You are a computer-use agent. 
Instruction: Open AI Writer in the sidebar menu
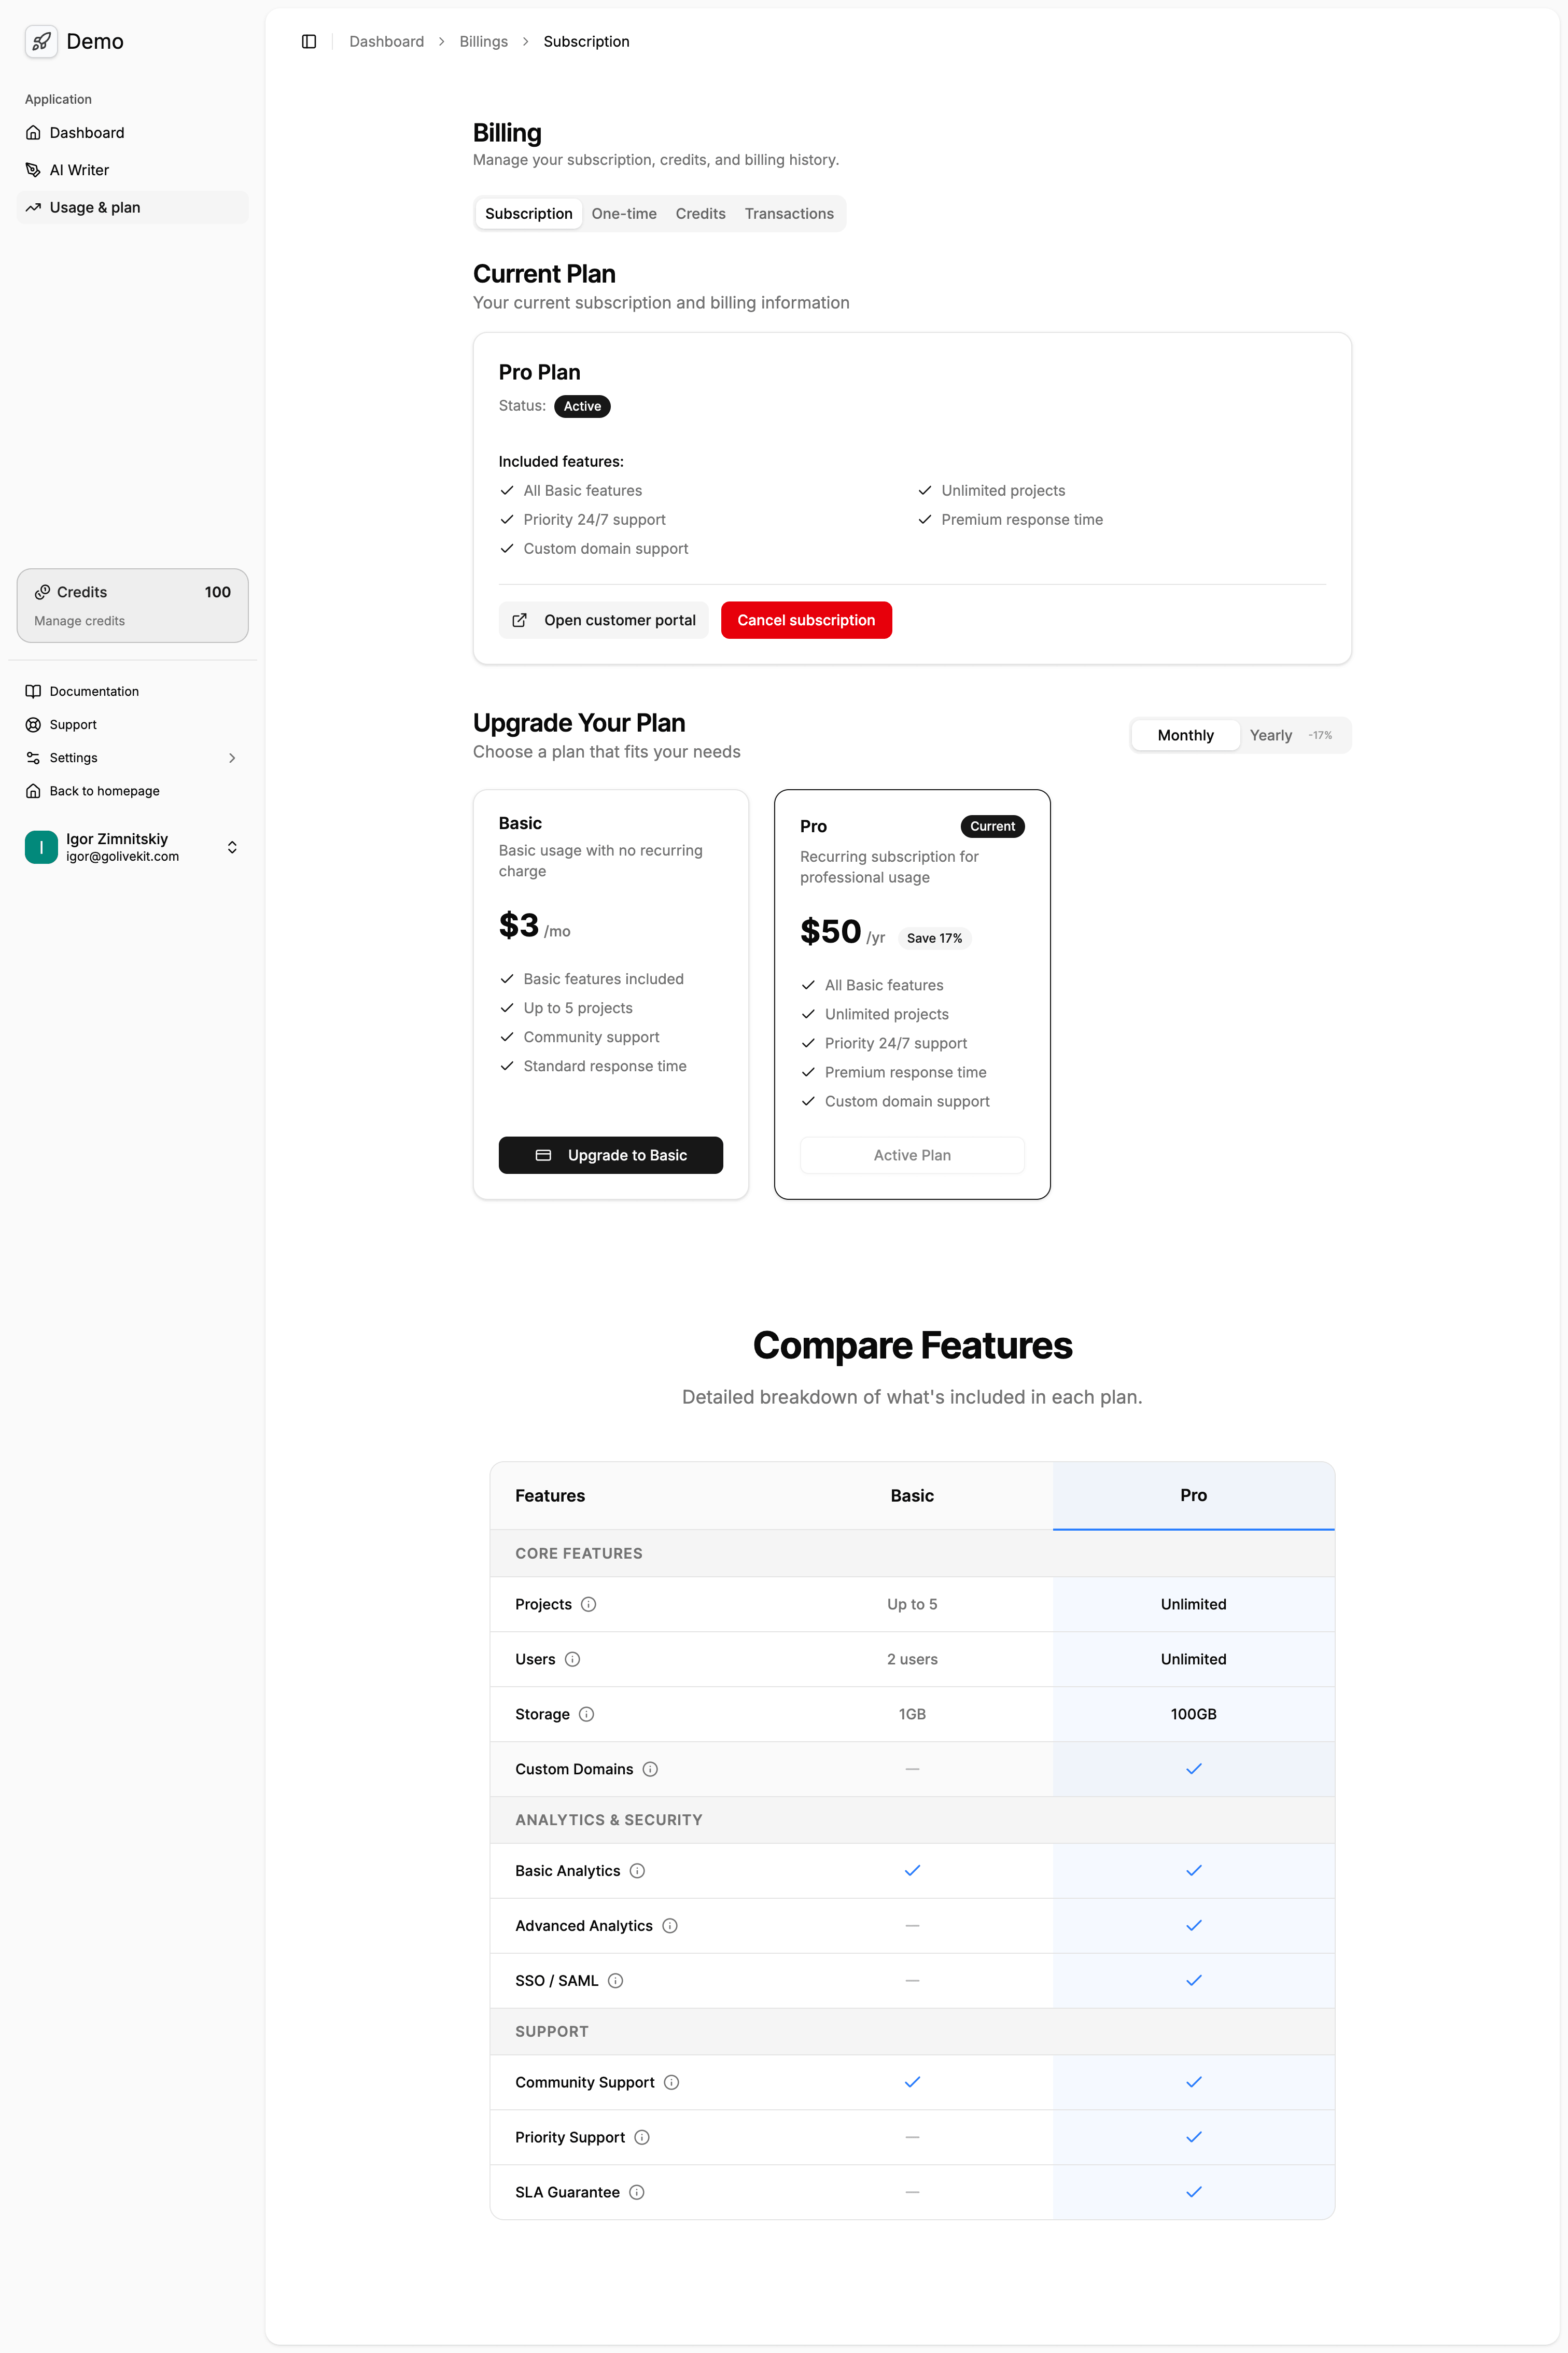click(132, 170)
